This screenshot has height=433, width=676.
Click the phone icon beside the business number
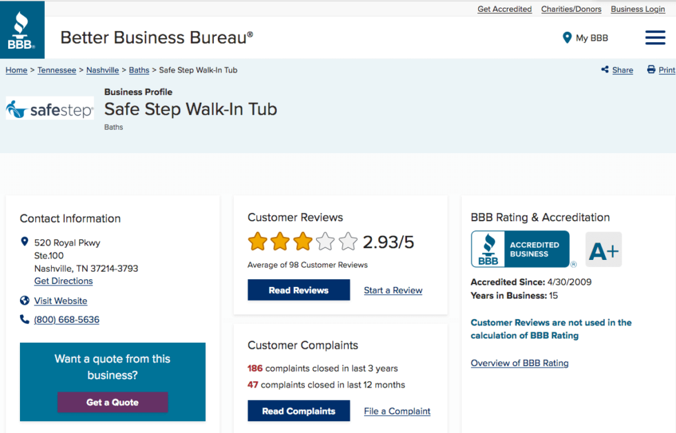coord(23,319)
